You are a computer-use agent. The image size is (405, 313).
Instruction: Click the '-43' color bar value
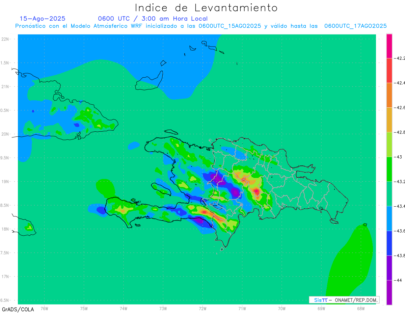pos(399,157)
